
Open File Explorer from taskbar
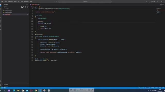[18, 90]
